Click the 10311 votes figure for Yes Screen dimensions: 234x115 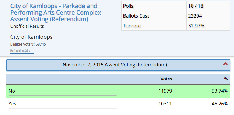coord(165,104)
